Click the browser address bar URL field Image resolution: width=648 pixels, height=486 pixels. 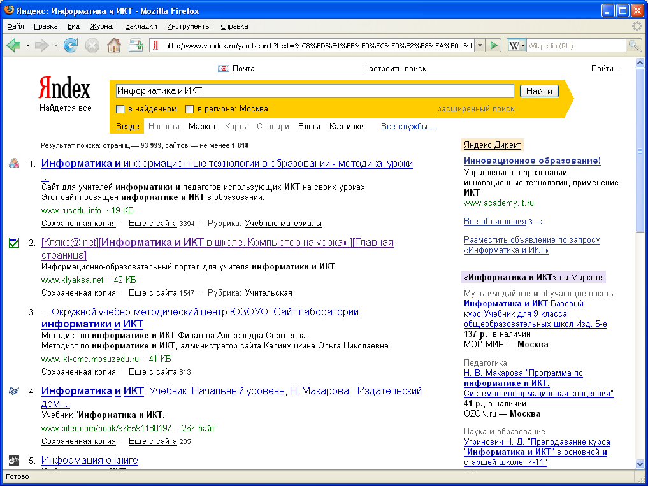(318, 45)
